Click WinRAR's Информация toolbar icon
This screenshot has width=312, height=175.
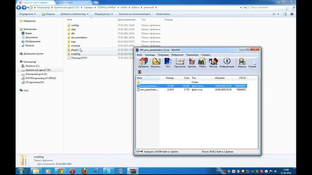point(227,63)
